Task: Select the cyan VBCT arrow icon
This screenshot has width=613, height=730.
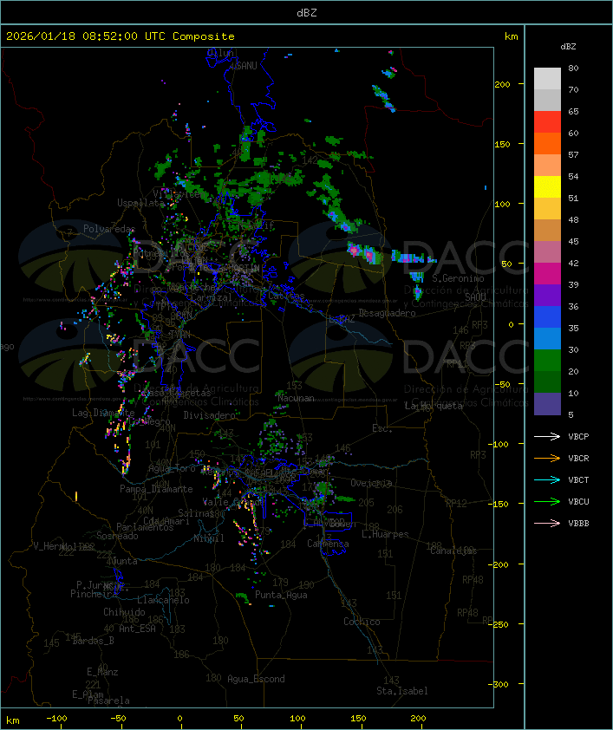Action: tap(547, 480)
